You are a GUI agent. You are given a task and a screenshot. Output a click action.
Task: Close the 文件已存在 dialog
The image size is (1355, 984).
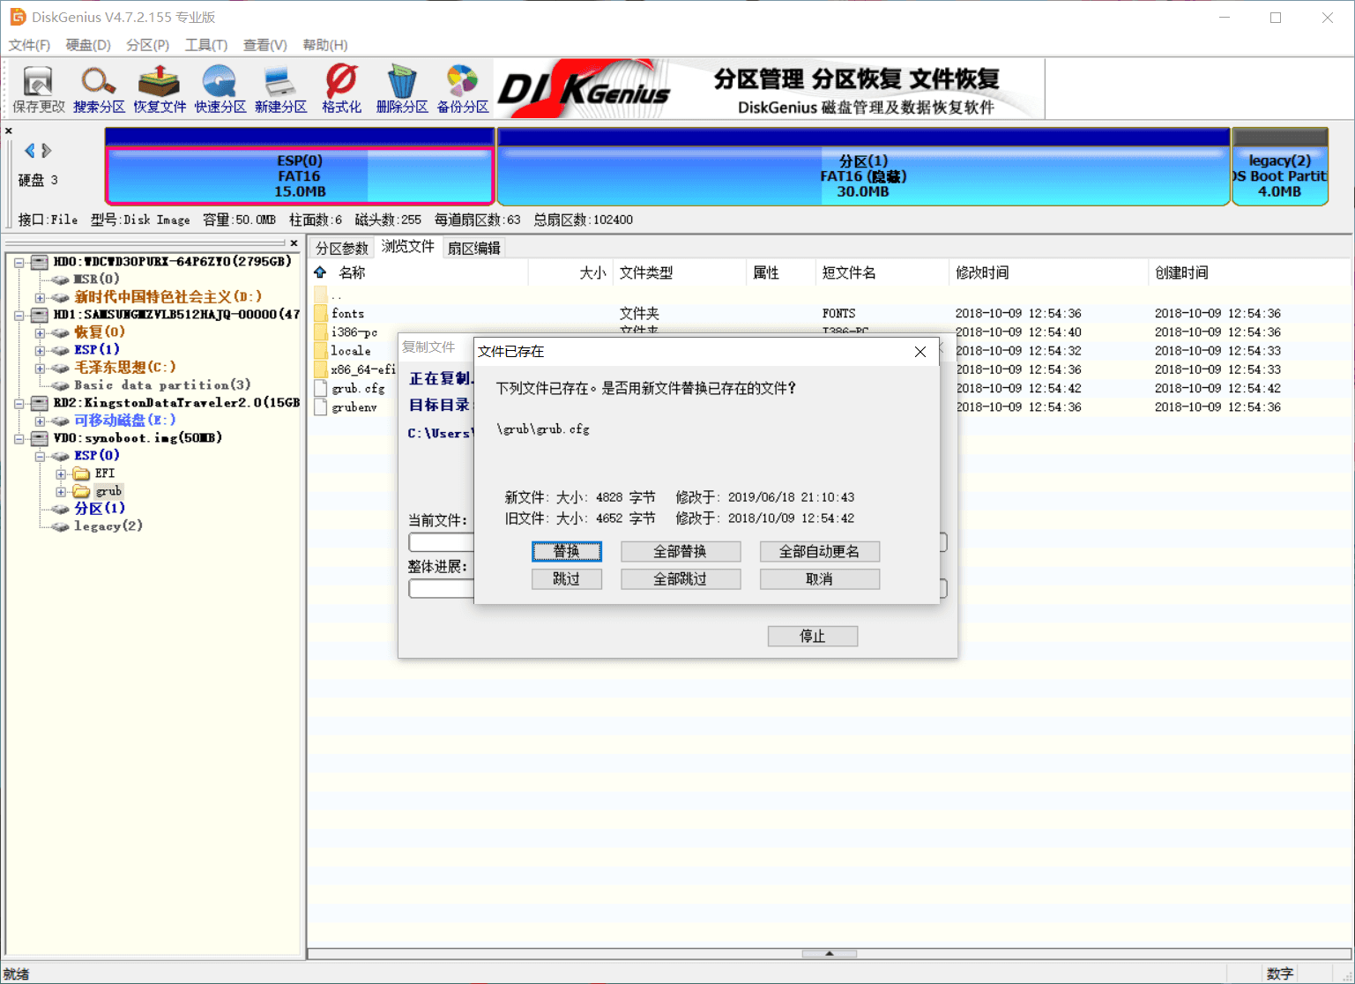pos(919,352)
